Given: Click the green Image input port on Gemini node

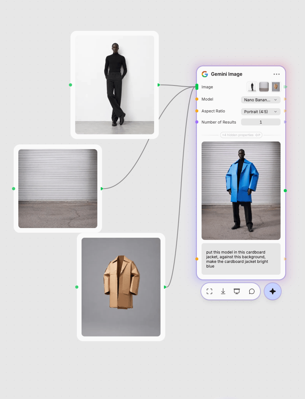Looking at the screenshot, I should (x=197, y=87).
